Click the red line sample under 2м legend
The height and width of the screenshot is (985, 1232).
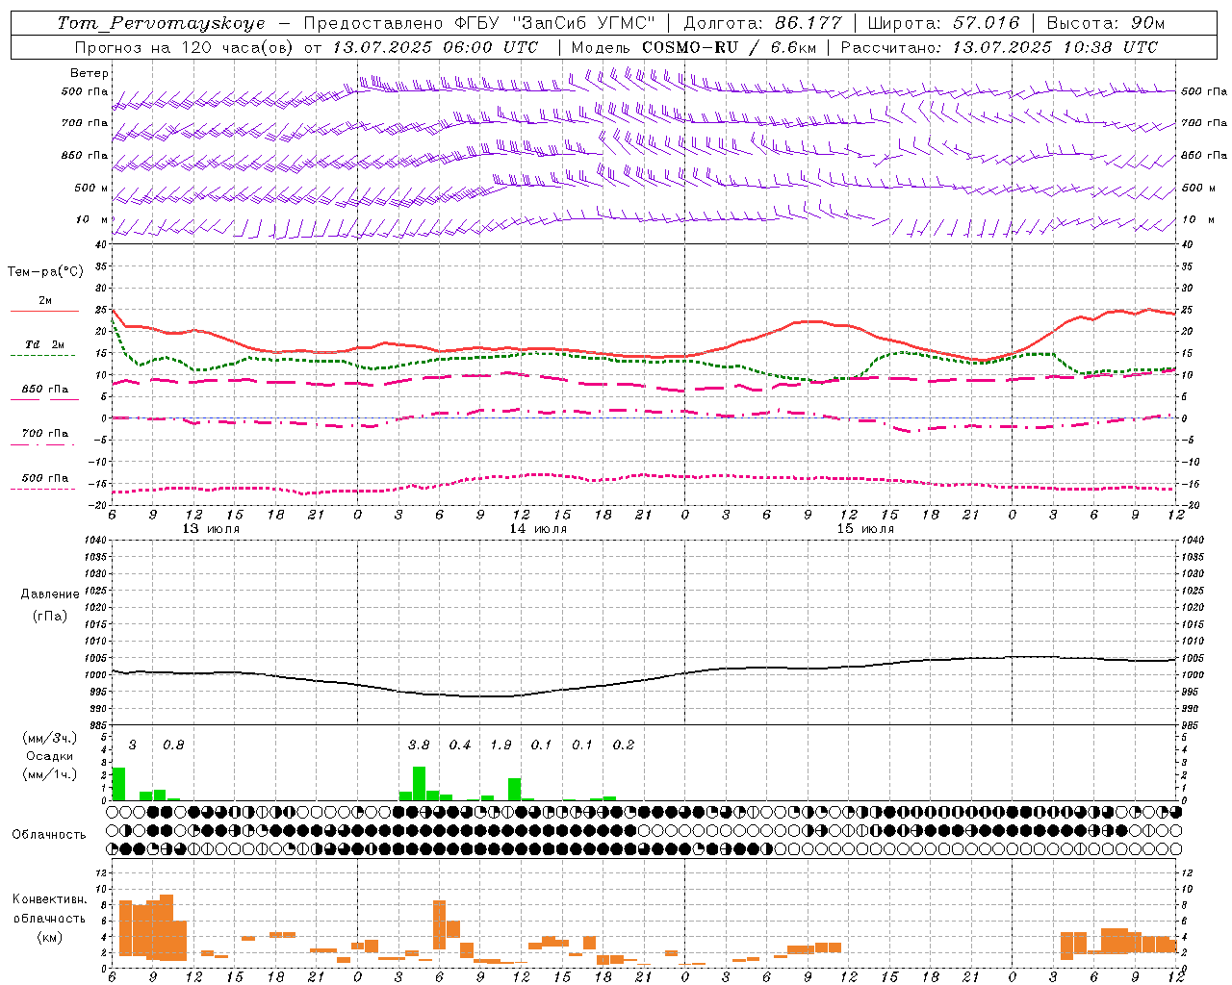(x=44, y=311)
